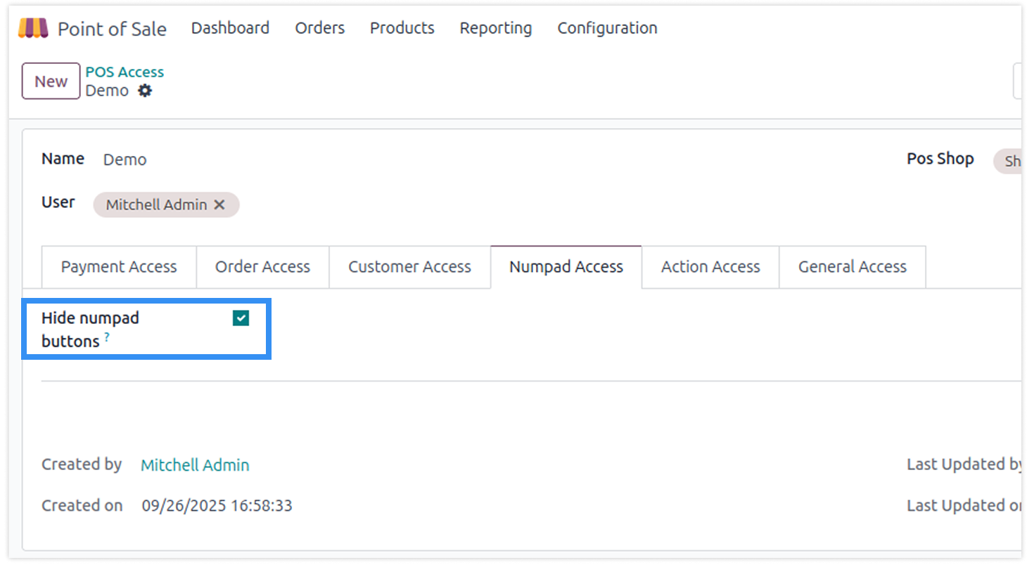
Task: Uncheck the Hide numpad buttons checkbox
Action: 241,318
